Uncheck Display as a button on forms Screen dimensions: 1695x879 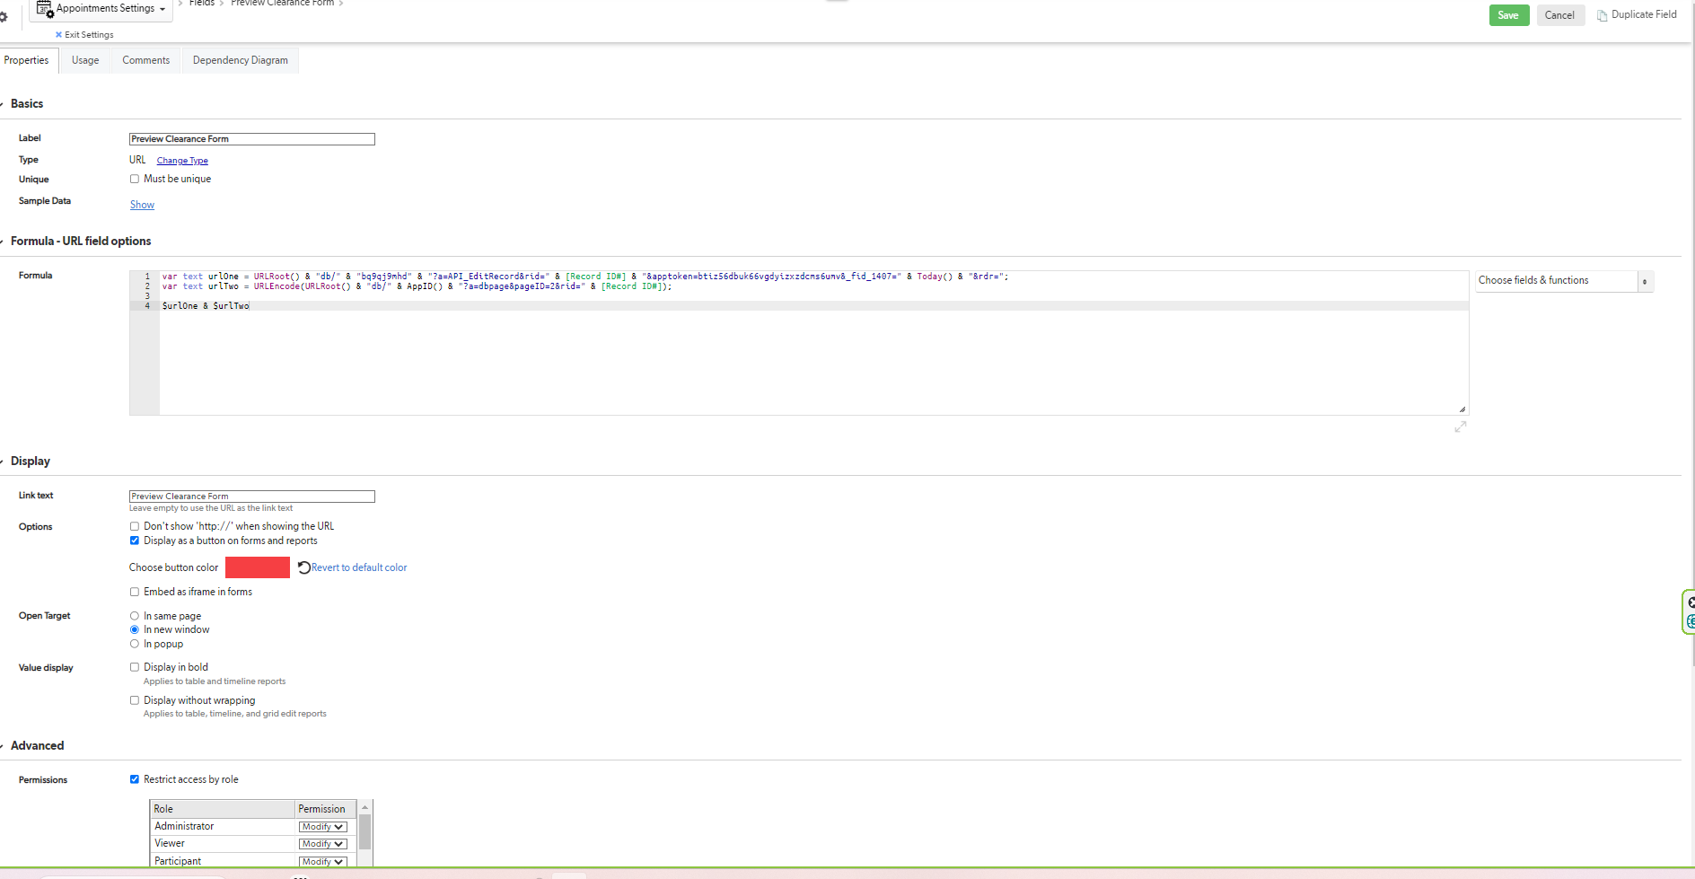[135, 541]
